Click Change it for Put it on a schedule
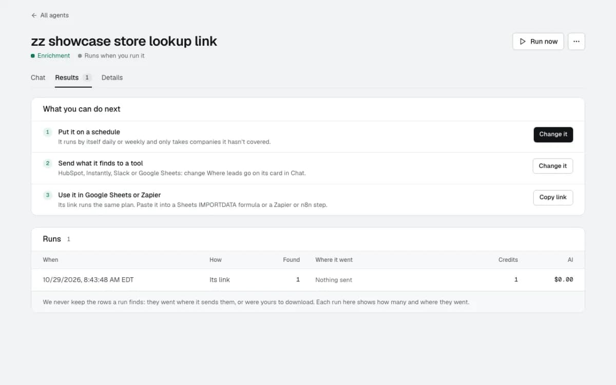The width and height of the screenshot is (616, 385). [553, 134]
